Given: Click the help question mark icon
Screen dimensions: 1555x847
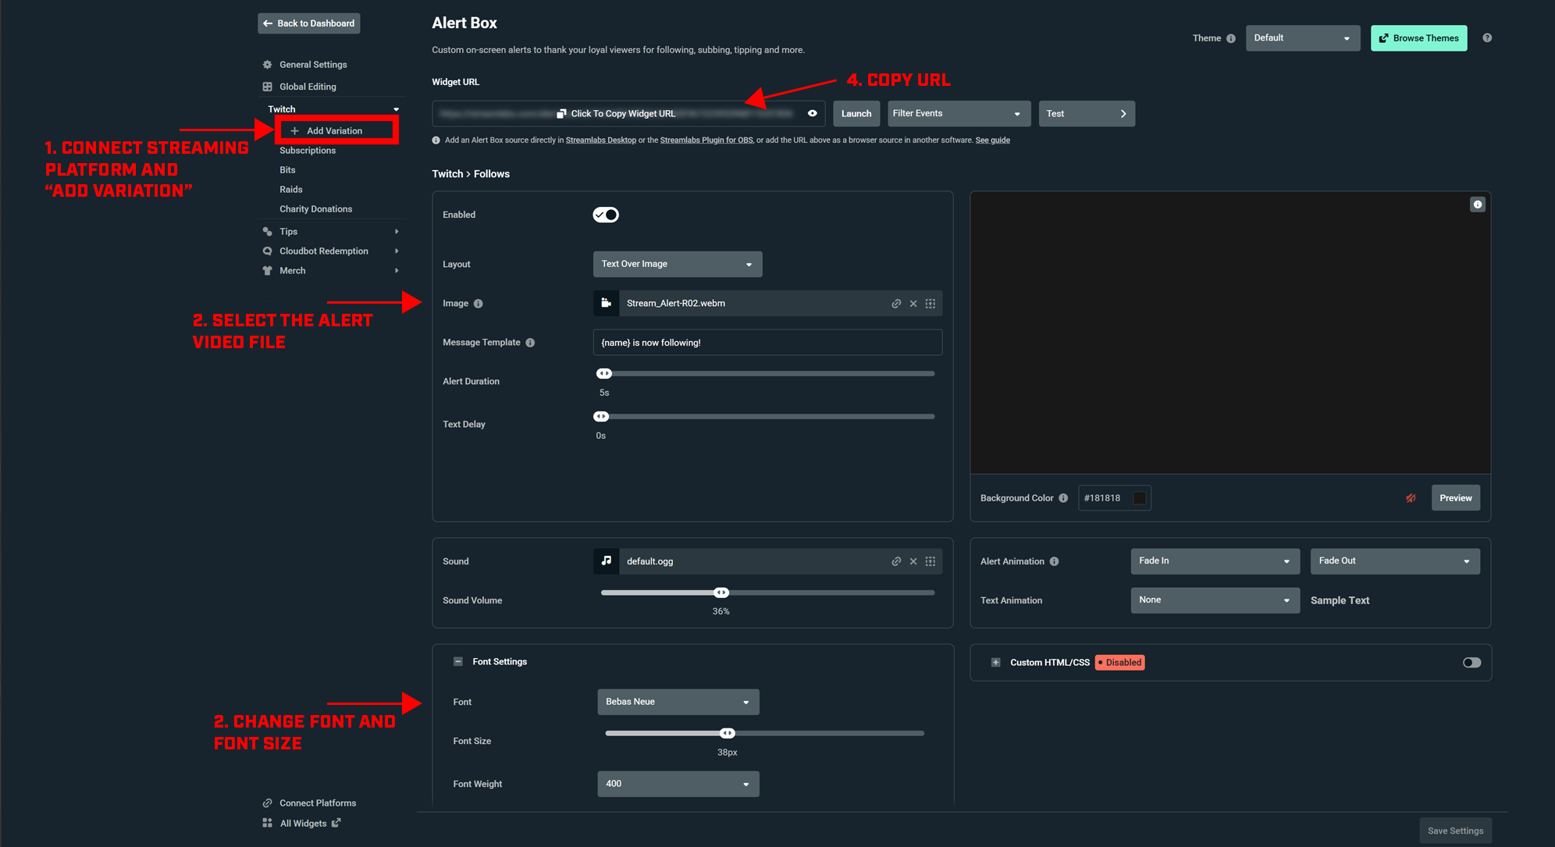Looking at the screenshot, I should tap(1487, 37).
